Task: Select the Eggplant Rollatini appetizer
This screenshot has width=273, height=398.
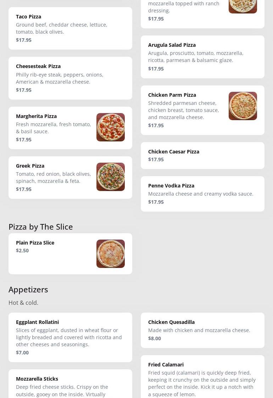Action: point(70,337)
